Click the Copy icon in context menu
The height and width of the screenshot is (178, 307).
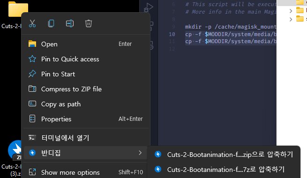51,23
